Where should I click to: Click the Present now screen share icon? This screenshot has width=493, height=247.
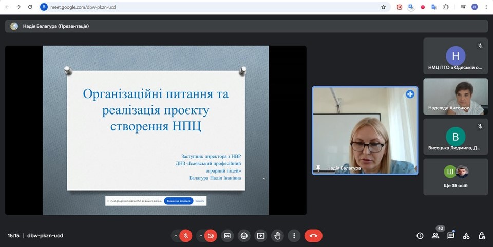point(261,236)
